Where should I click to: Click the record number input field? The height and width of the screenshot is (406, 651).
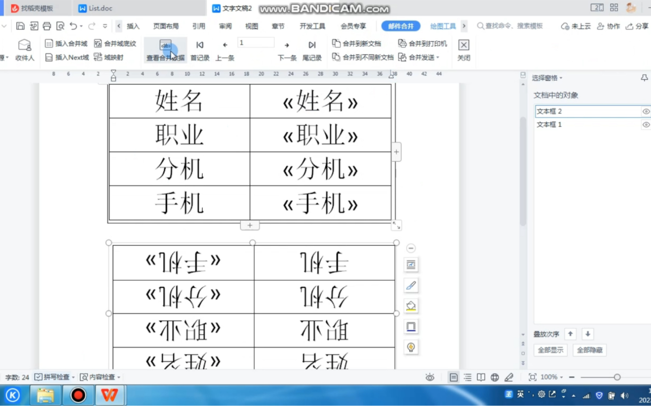(x=256, y=42)
